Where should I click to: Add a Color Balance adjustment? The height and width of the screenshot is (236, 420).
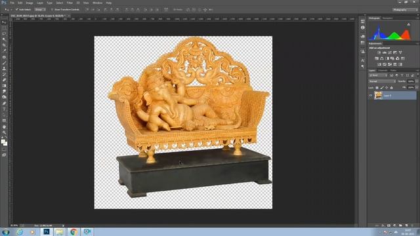(382, 58)
